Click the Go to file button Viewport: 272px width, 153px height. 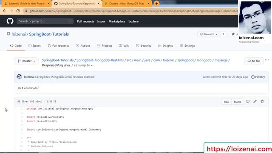click(x=254, y=61)
